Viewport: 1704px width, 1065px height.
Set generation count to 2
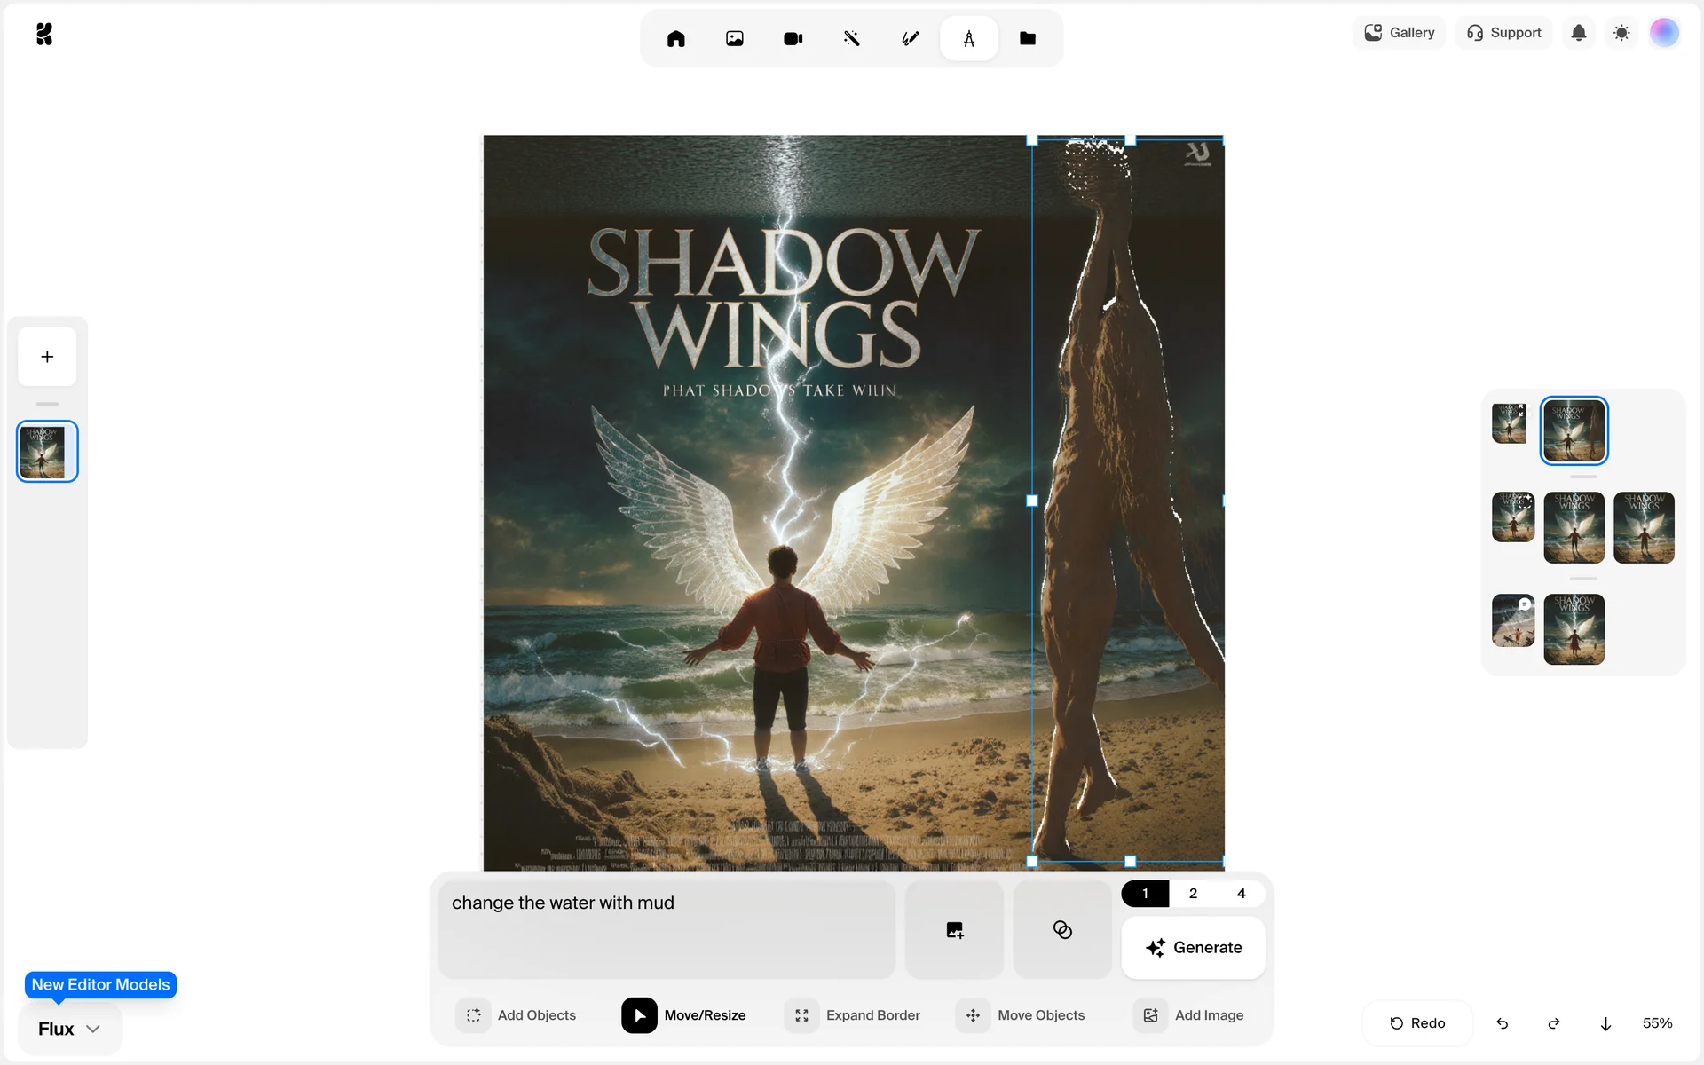click(x=1193, y=894)
